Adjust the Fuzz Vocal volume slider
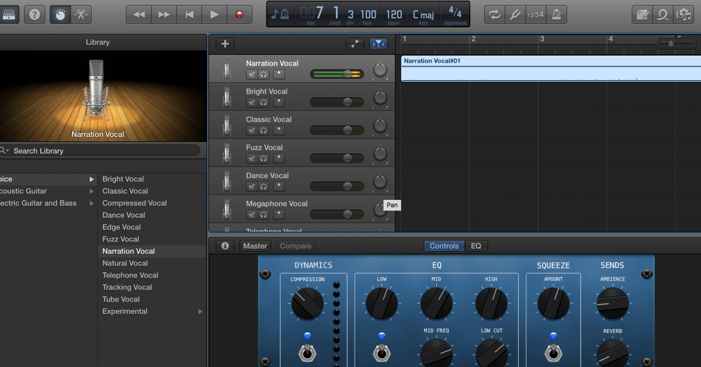 tap(337, 158)
